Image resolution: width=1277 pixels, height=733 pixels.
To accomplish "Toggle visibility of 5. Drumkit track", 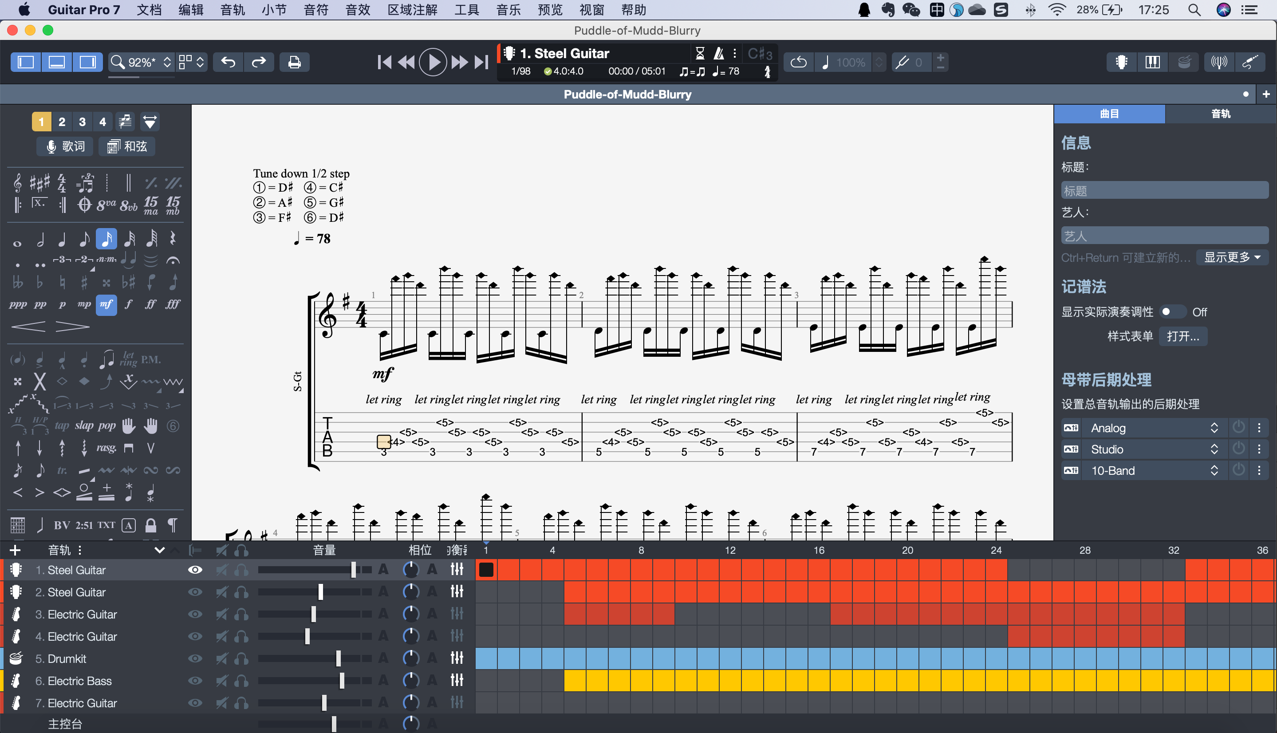I will (x=195, y=658).
